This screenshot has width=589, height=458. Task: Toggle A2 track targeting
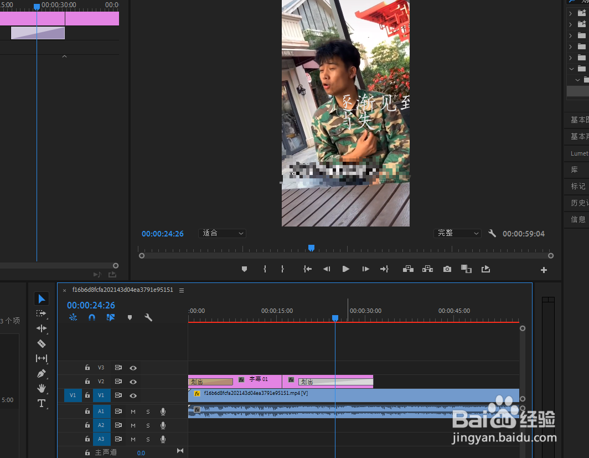[x=101, y=425]
